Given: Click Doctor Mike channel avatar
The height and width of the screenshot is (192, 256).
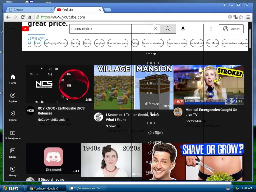Looking at the screenshot, I should coord(178,112).
